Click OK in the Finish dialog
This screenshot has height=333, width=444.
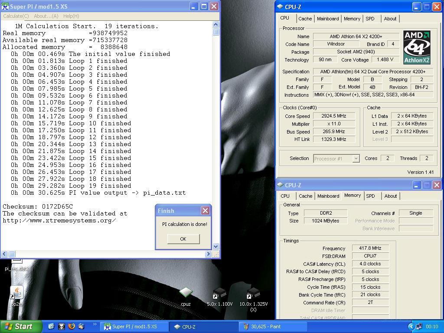point(183,239)
